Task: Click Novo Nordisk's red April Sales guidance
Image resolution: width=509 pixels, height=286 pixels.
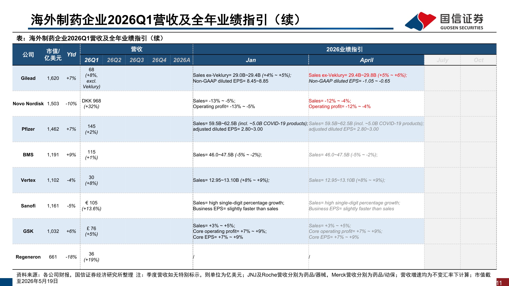Action: coord(330,101)
